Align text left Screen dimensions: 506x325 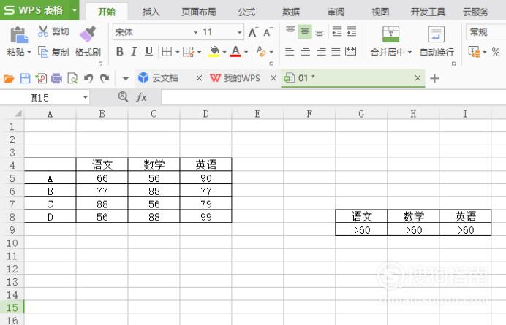(290, 52)
